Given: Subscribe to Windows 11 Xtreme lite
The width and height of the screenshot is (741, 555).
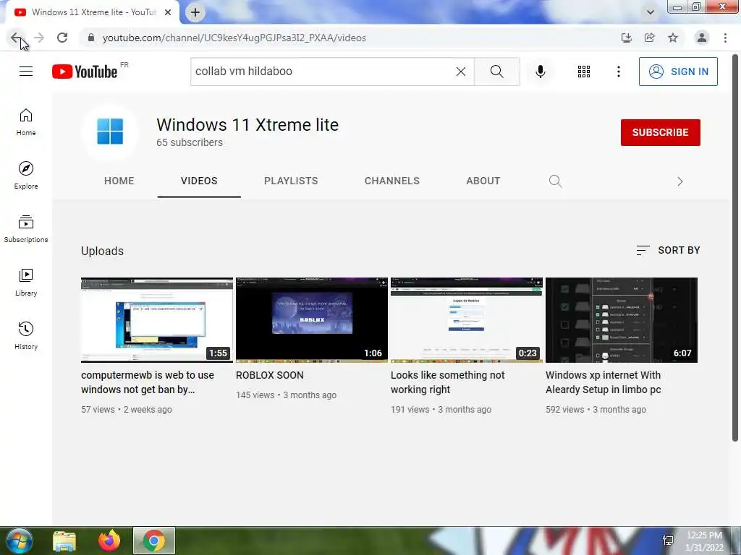Looking at the screenshot, I should [x=660, y=132].
